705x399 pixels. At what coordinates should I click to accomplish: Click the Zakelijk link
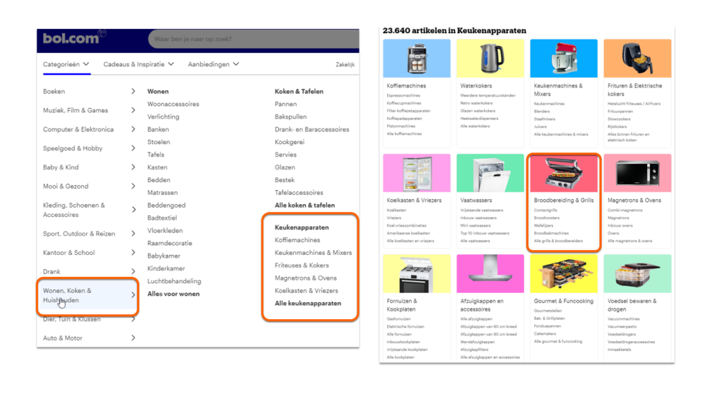pyautogui.click(x=345, y=65)
